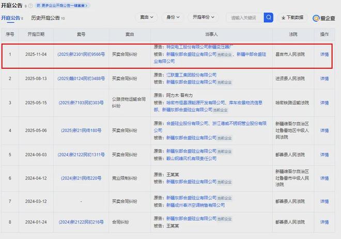Open plaintiff 特变电工股份有限公司新疆变压器厂 link

pyautogui.click(x=199, y=46)
